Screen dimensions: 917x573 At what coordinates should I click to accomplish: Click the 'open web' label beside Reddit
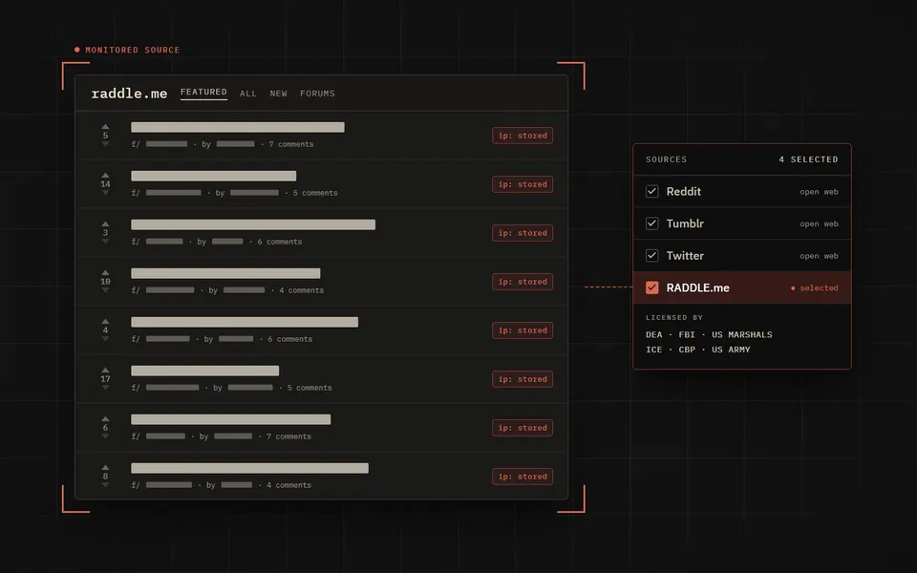[819, 192]
